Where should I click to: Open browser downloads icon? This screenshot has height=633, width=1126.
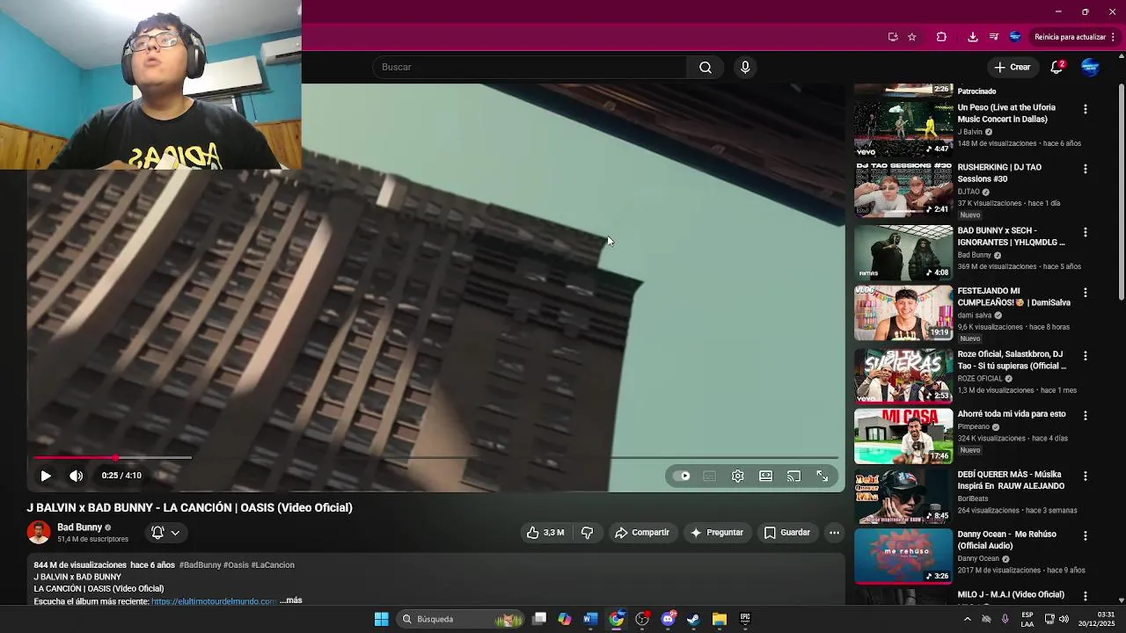coord(972,37)
